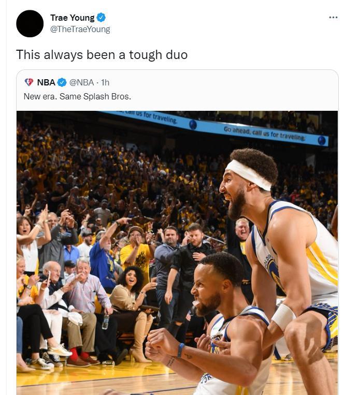Open the quoted tweet's basketball celebration photo
This screenshot has width=344, height=395.
pos(177,253)
